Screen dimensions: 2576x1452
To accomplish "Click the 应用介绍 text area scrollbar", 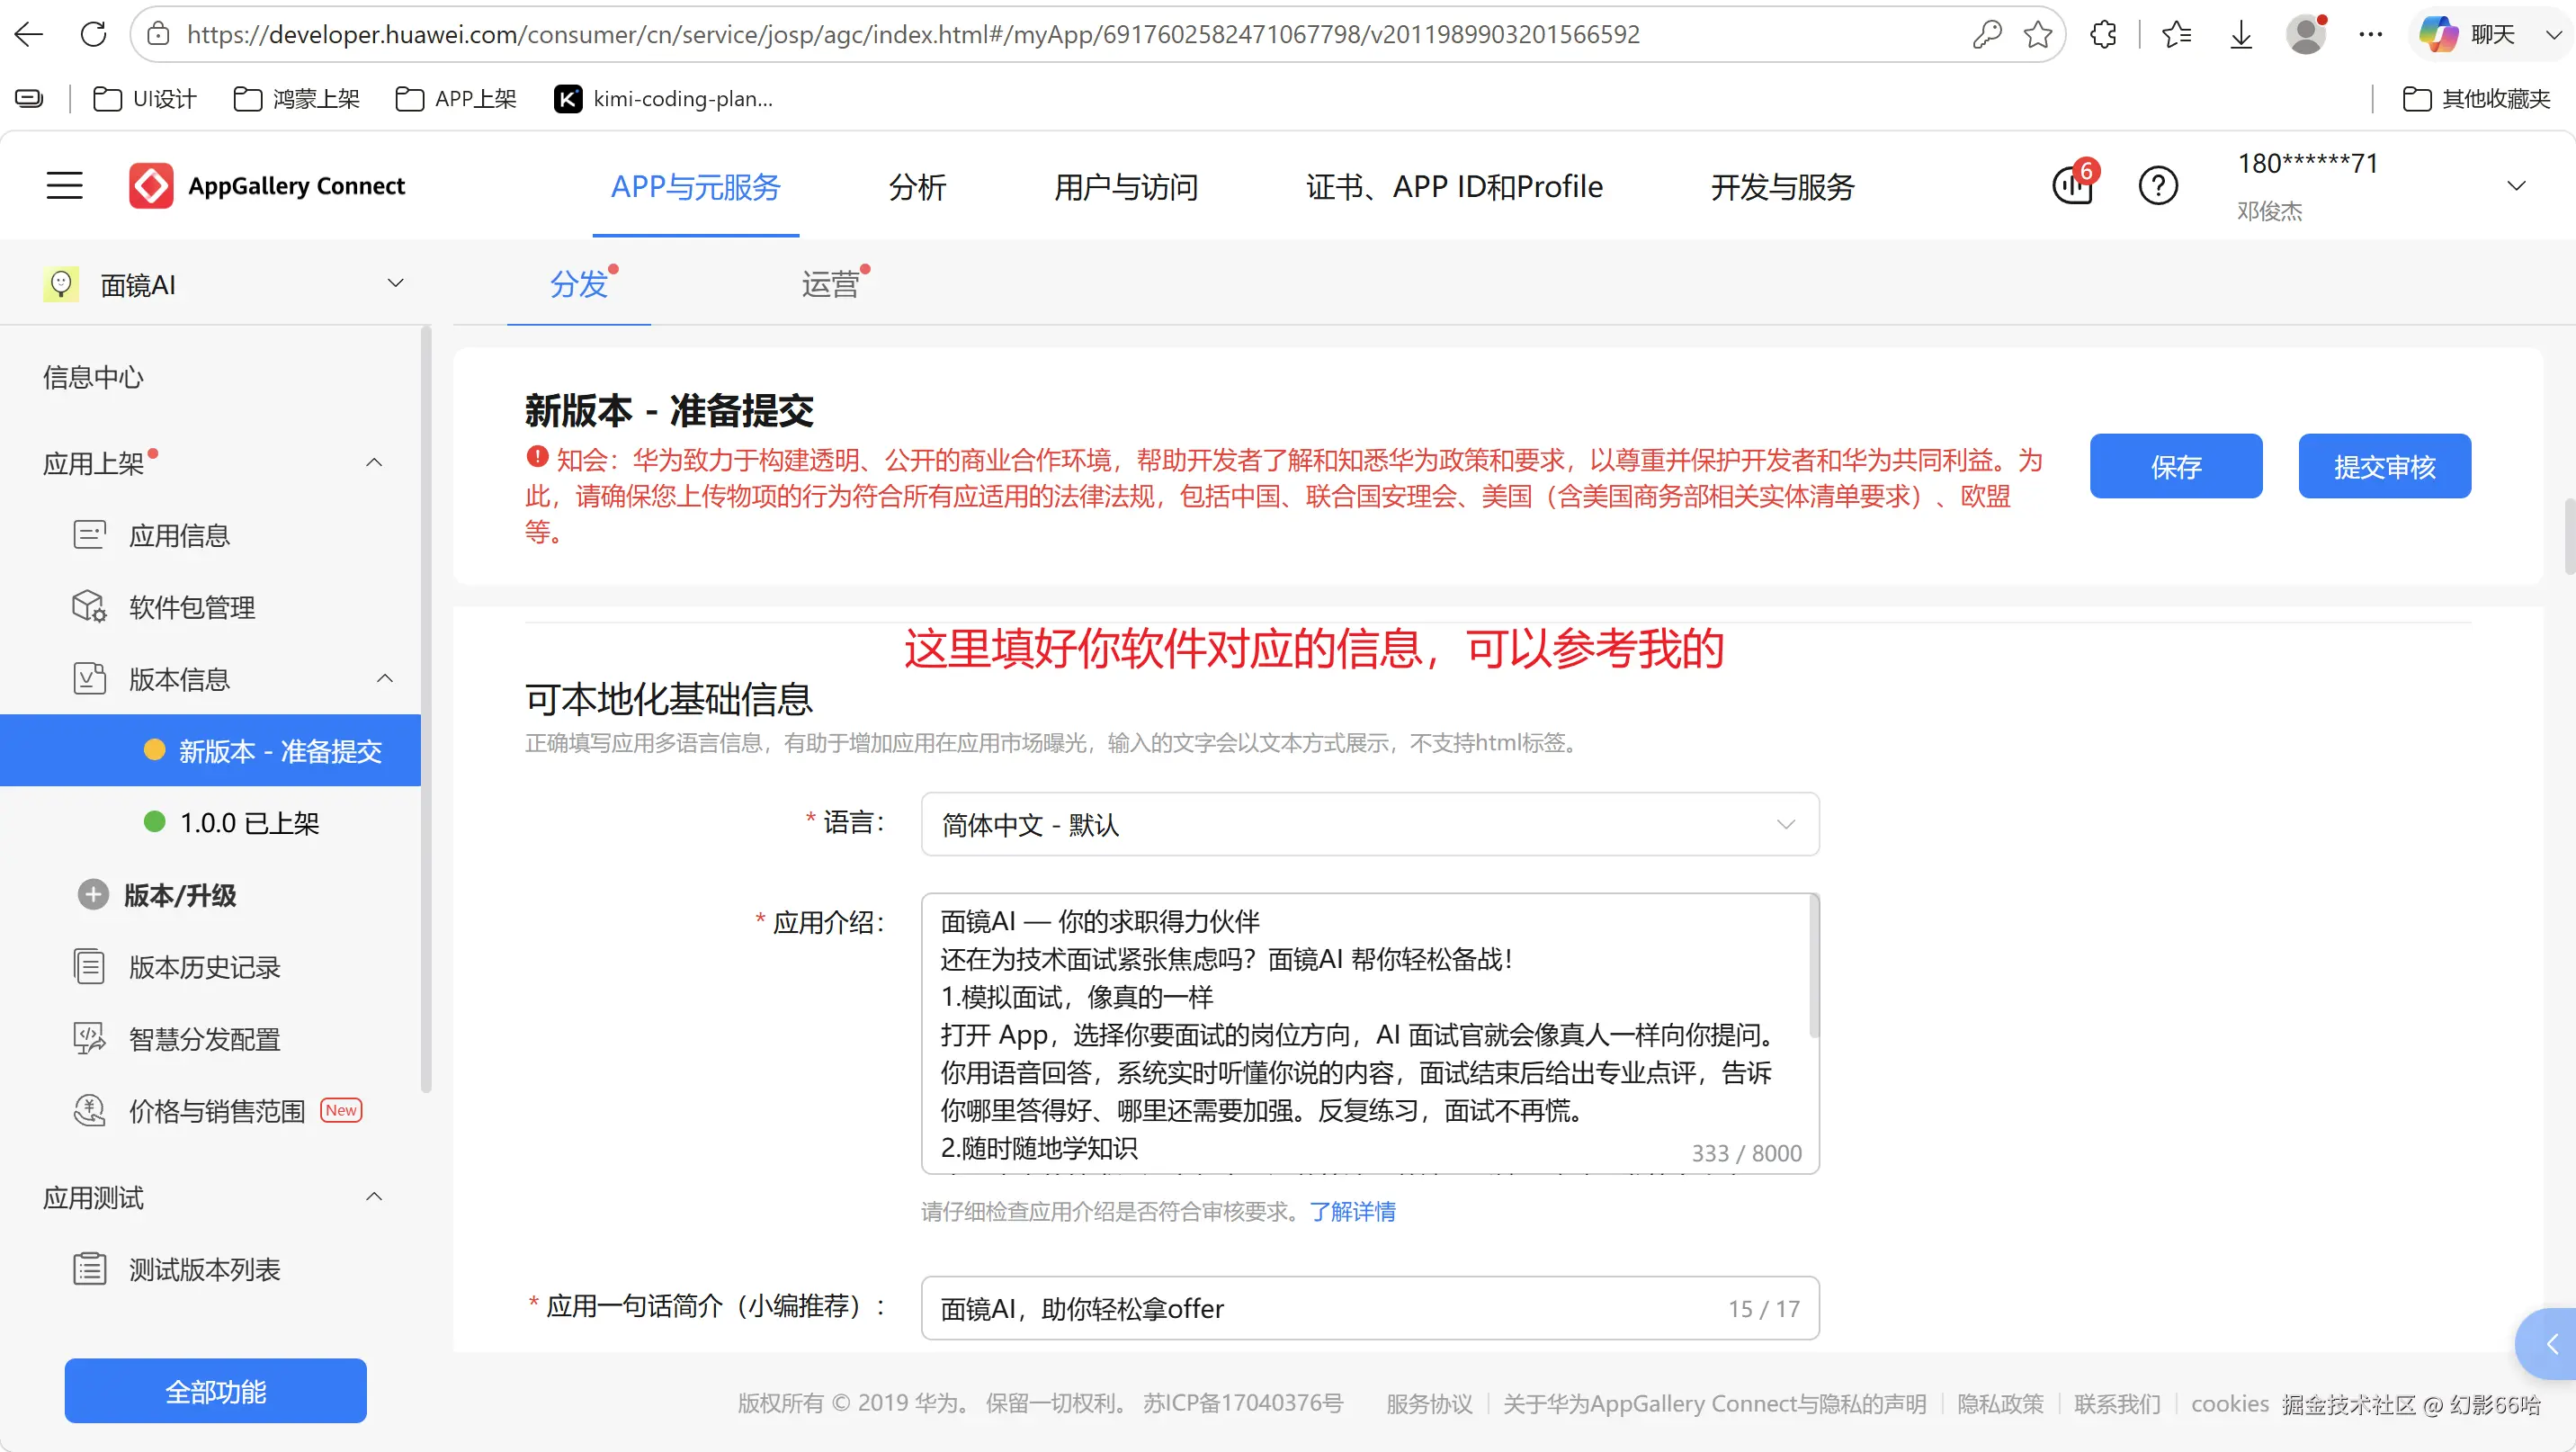I will tap(1814, 967).
